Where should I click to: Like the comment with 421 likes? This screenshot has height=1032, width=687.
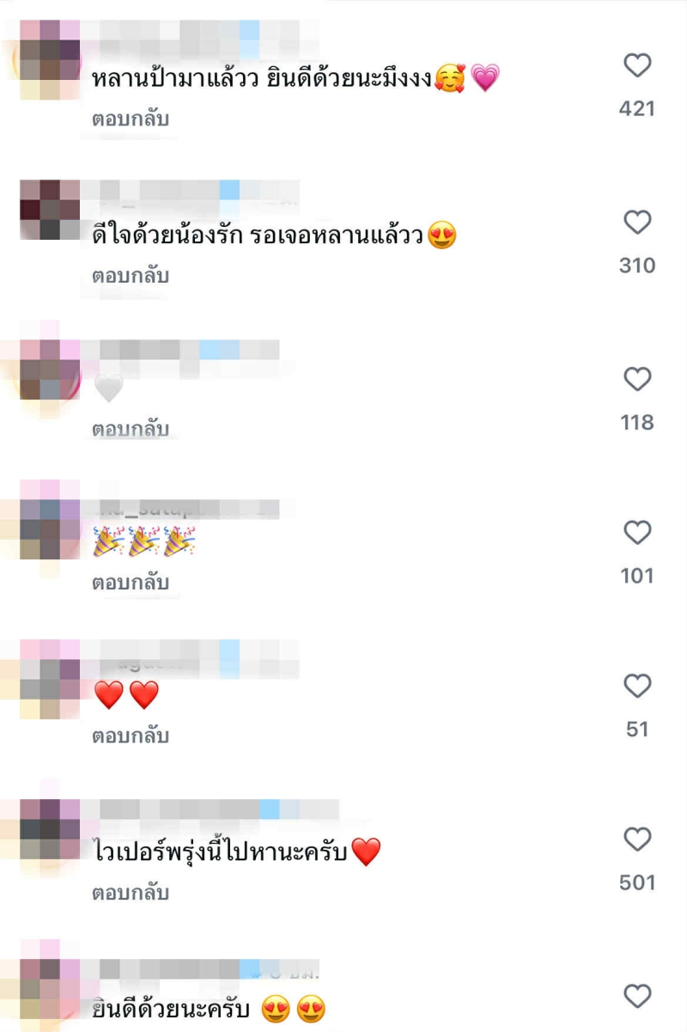tap(637, 65)
